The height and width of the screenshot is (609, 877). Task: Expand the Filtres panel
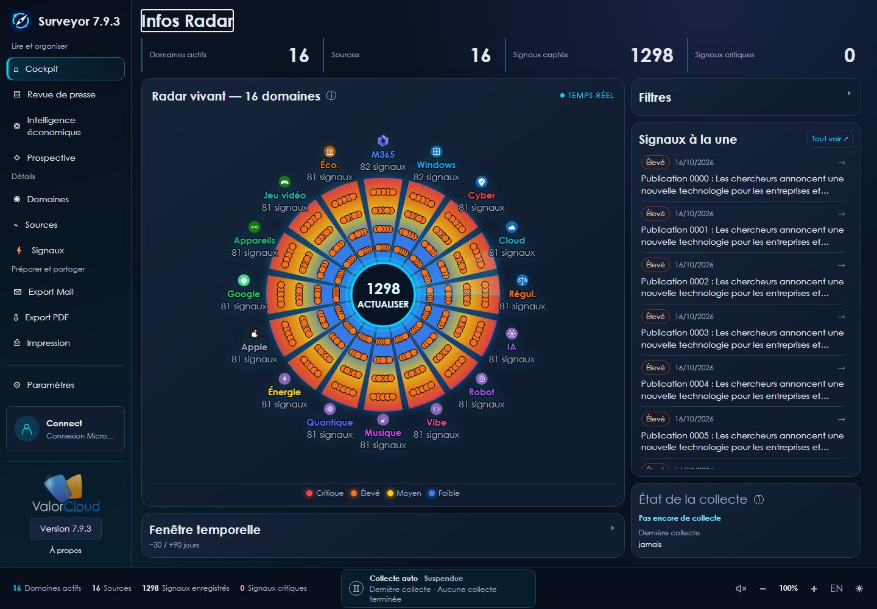(746, 97)
